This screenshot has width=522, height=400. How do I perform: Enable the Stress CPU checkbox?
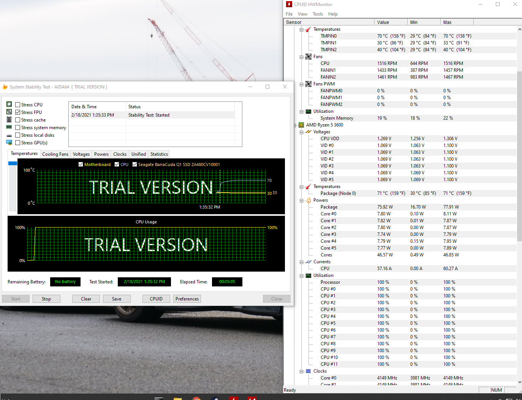[17, 104]
